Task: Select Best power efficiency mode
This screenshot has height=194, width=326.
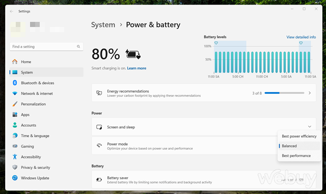Action: click(x=299, y=136)
